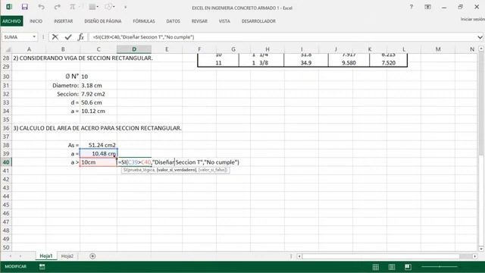Click the Excel application icon
Viewport: 485px width, 273px height.
(x=9, y=7)
